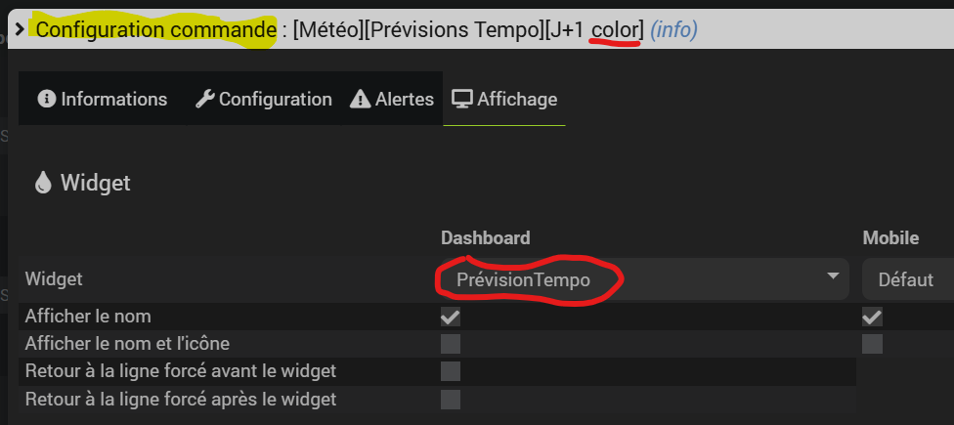This screenshot has width=954, height=425.
Task: Click the wrench icon beside Configuration
Action: (x=204, y=100)
